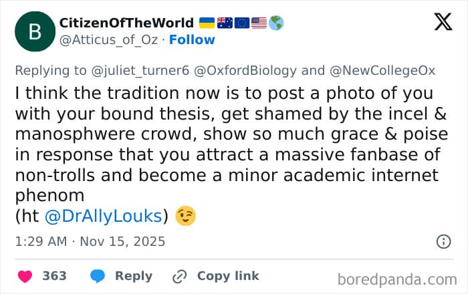The width and height of the screenshot is (468, 294).
Task: Visit the @Atticus_of_Oz handle
Action: (x=110, y=39)
